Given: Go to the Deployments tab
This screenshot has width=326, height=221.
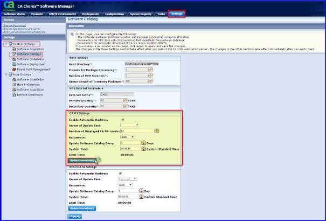Looking at the screenshot, I should tap(91, 14).
